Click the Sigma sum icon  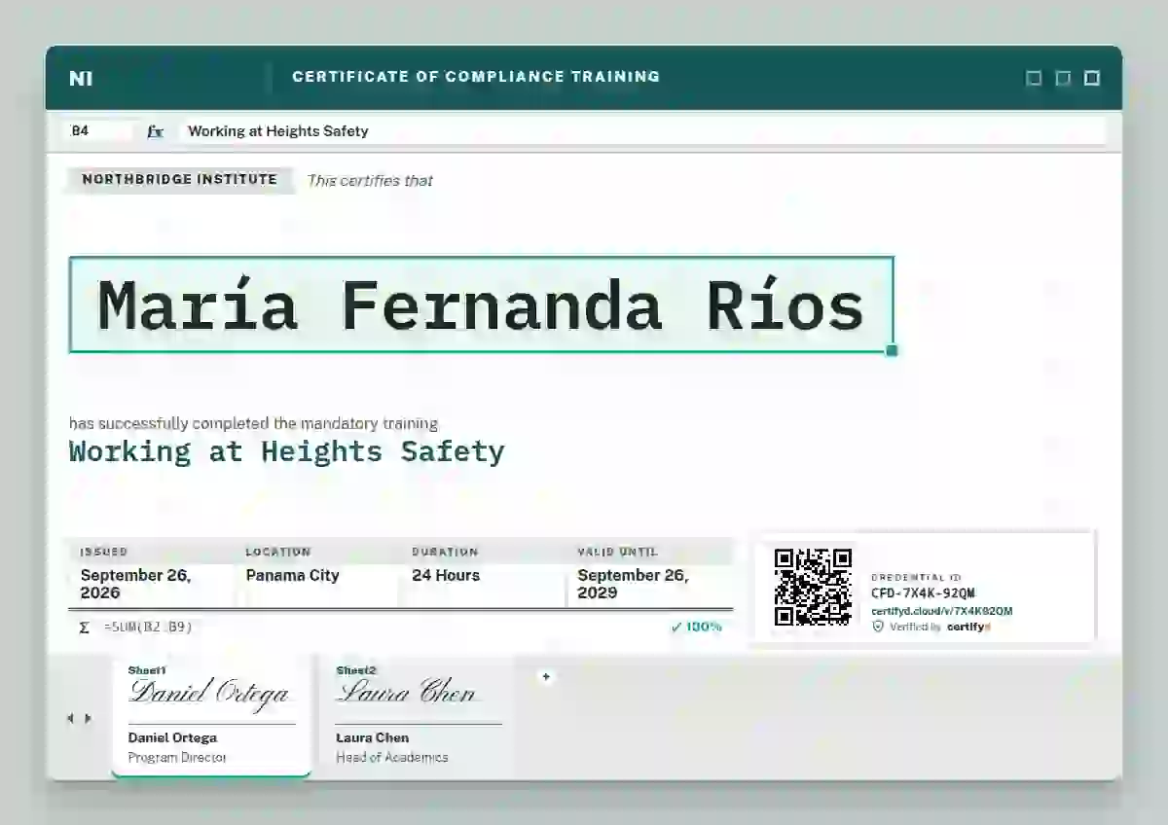pos(84,628)
